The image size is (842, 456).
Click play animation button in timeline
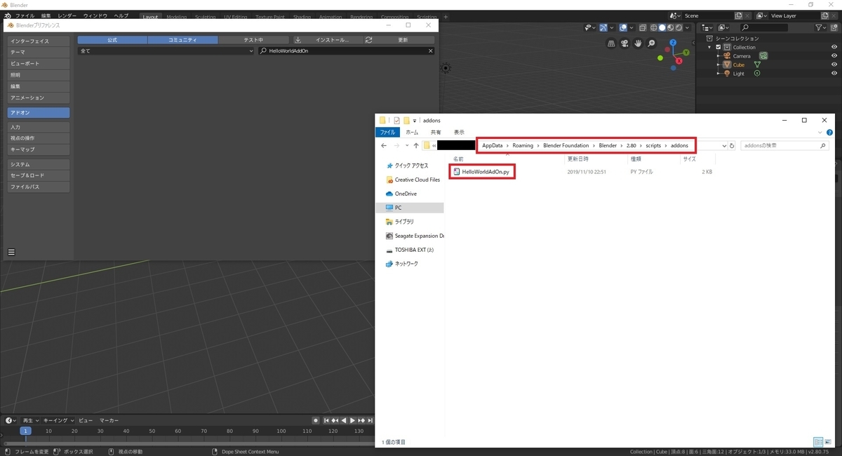[352, 420]
